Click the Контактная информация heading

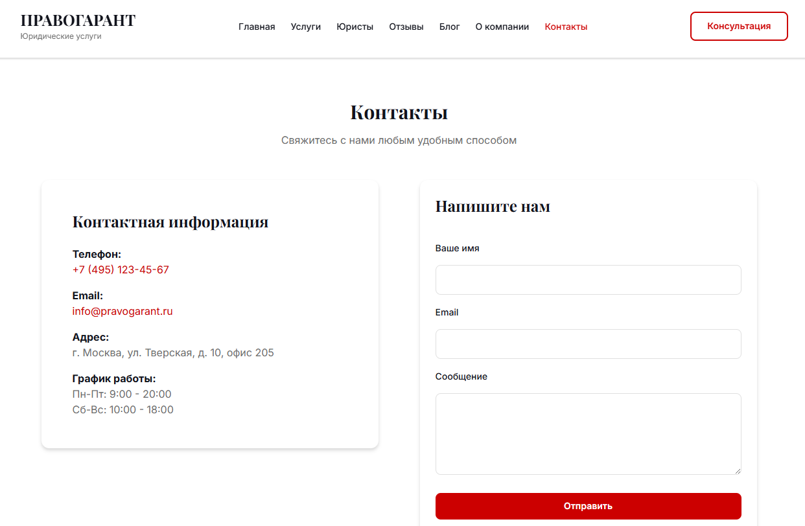click(x=170, y=222)
